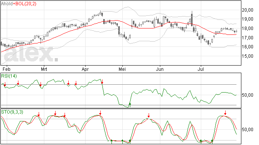Click the 17,00 price axis value

tap(248, 37)
